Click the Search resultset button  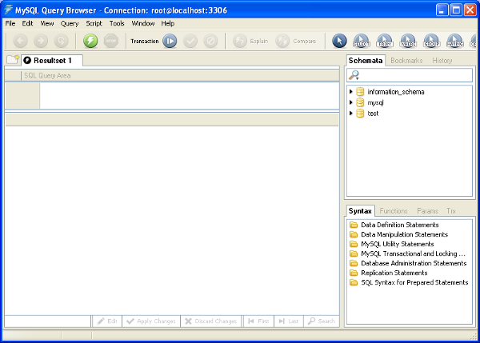coord(322,321)
